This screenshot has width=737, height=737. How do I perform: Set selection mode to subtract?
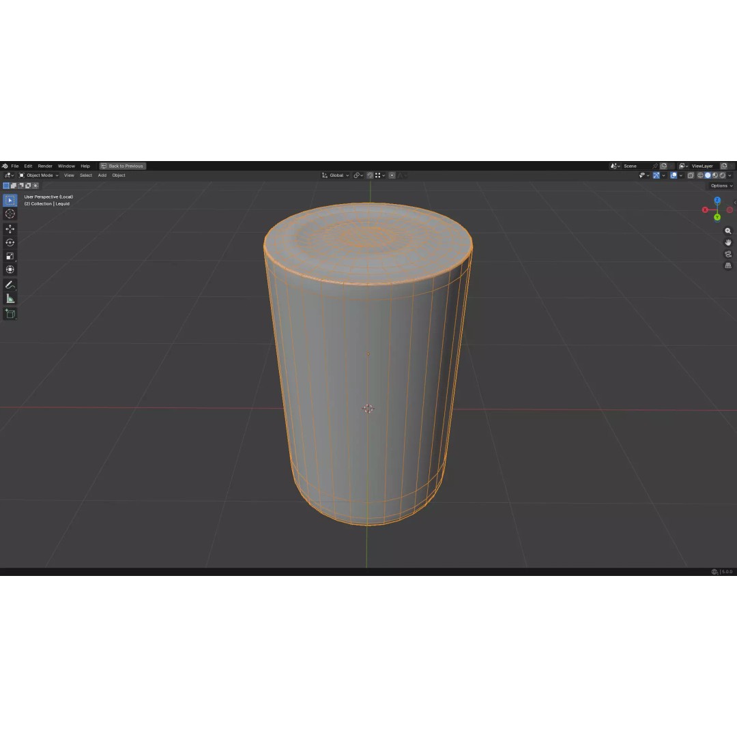pyautogui.click(x=20, y=186)
